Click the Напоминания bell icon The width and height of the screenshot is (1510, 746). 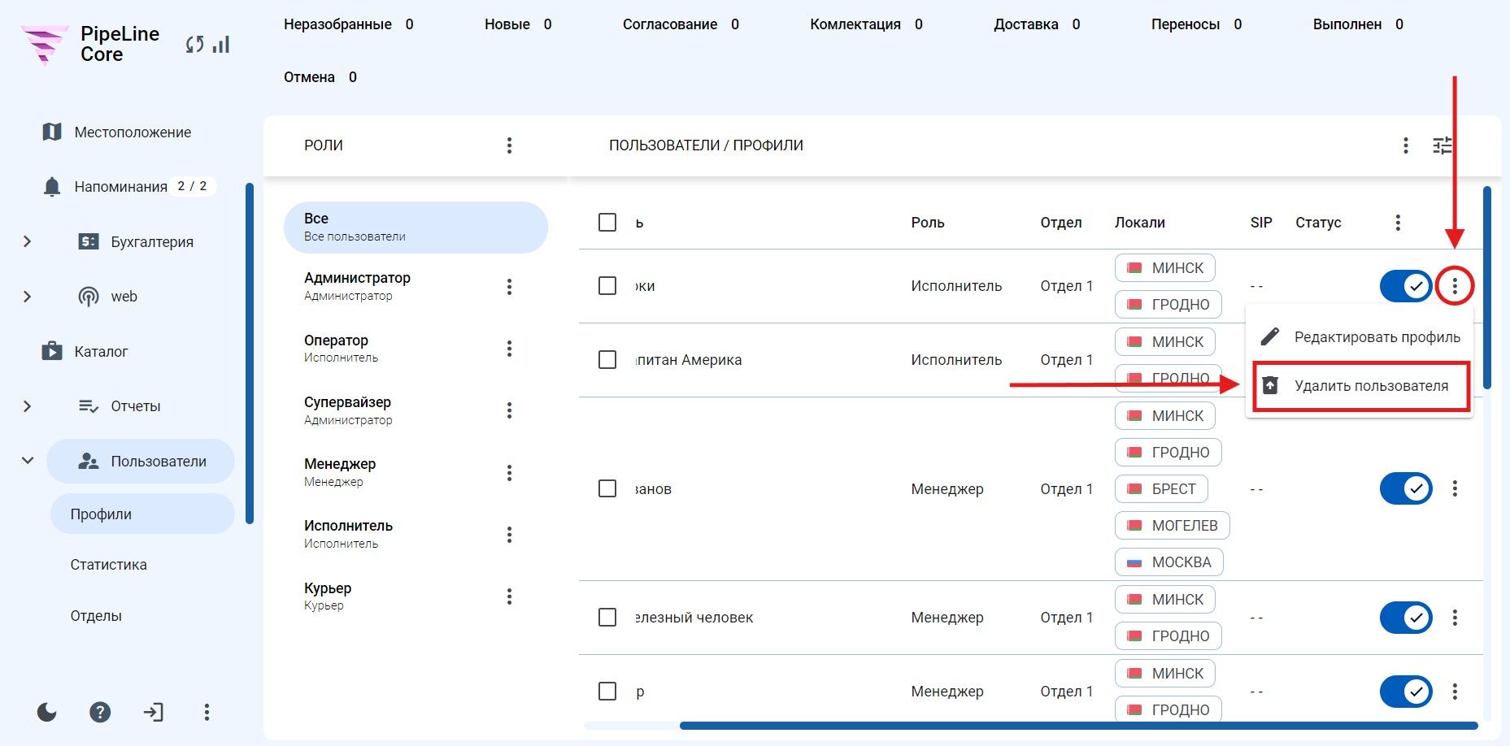pyautogui.click(x=52, y=187)
